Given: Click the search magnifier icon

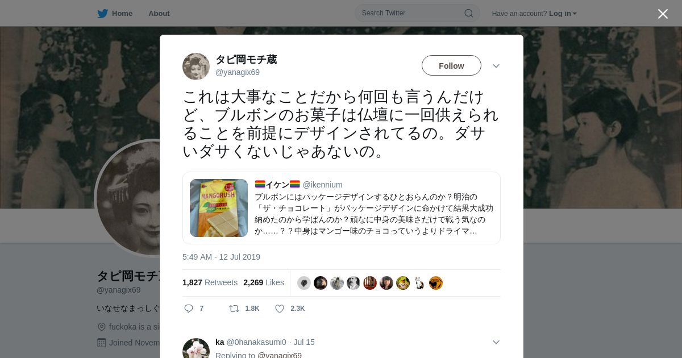Looking at the screenshot, I should pyautogui.click(x=468, y=13).
